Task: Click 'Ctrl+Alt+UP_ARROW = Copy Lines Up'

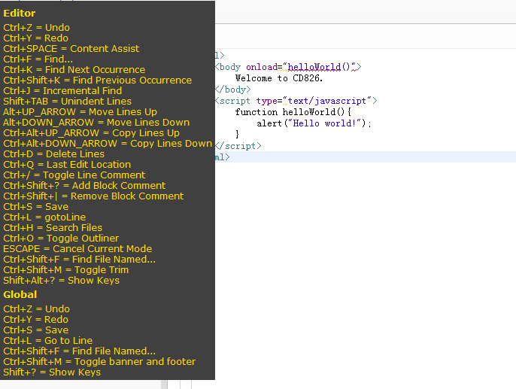Action: (x=92, y=133)
